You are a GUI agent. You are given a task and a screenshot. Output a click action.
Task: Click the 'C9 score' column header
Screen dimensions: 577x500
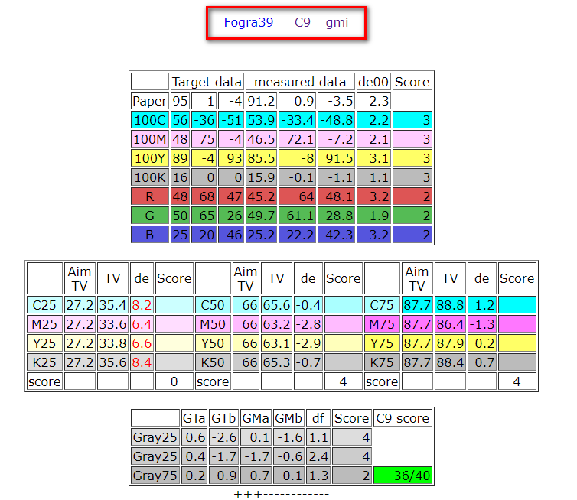[403, 418]
